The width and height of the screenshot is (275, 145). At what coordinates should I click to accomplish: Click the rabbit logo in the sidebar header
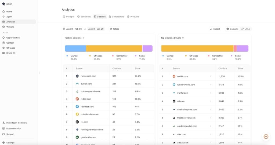pos(3,4)
